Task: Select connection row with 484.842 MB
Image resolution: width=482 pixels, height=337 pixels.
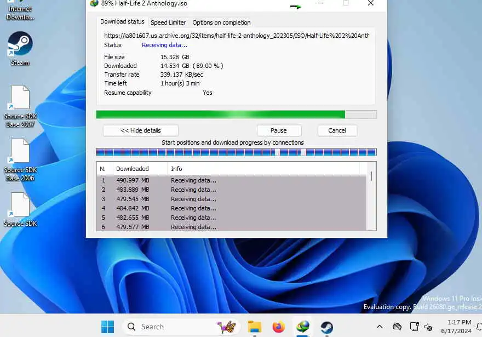Action: pyautogui.click(x=232, y=208)
